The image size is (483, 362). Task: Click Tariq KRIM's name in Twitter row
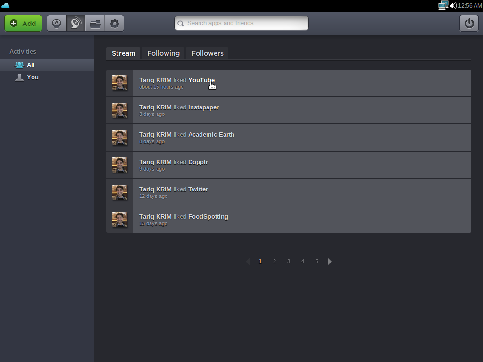[x=155, y=189]
